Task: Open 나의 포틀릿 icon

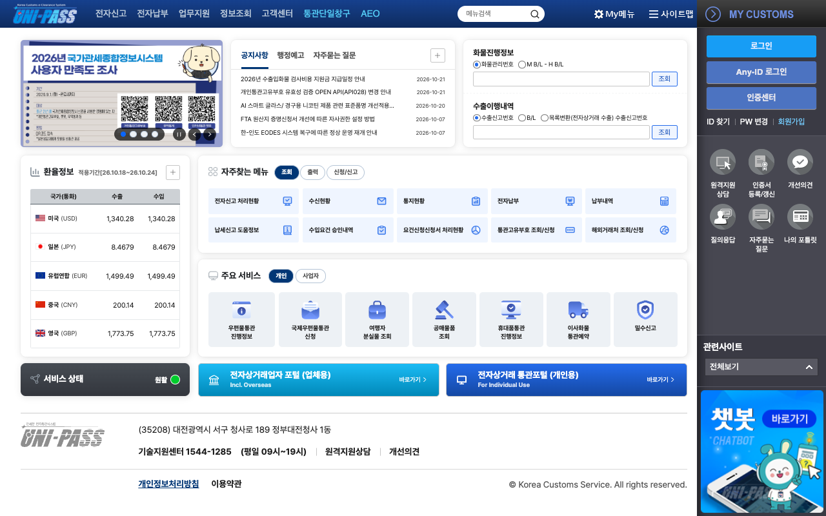Action: [x=800, y=217]
